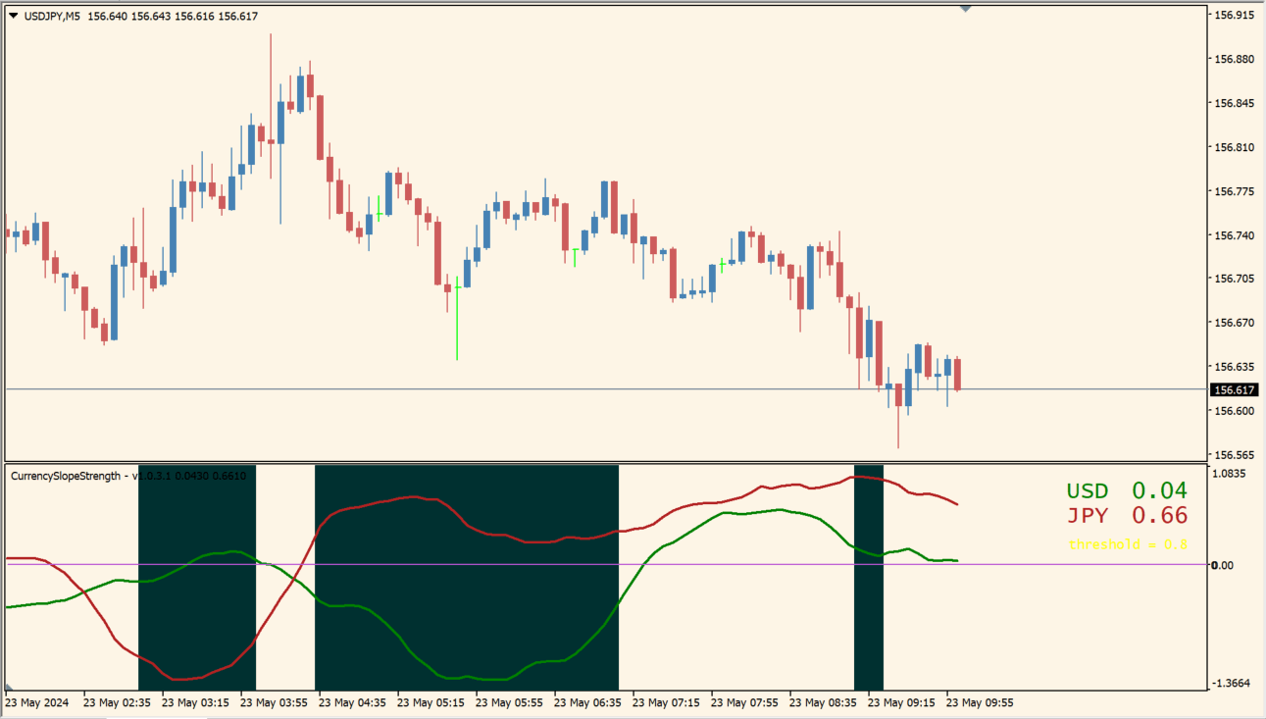This screenshot has width=1266, height=719.
Task: Click the 1.0835 indicator scale value
Action: coord(1230,474)
